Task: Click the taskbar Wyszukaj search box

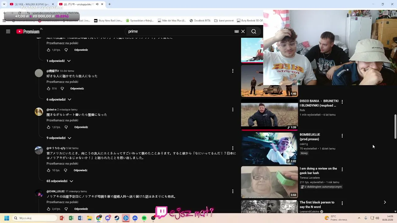Action: point(34,218)
